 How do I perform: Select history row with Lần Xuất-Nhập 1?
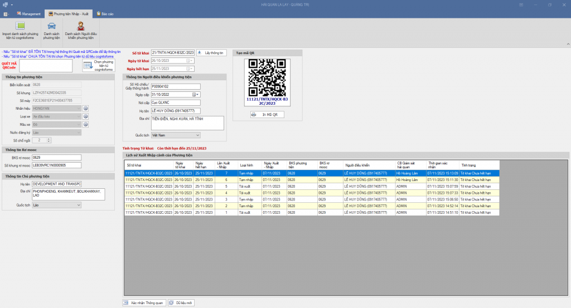click(312, 212)
